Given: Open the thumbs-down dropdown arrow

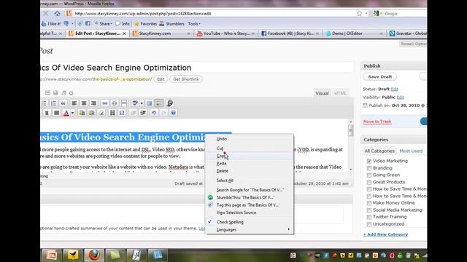Looking at the screenshot, I should pos(72,23).
